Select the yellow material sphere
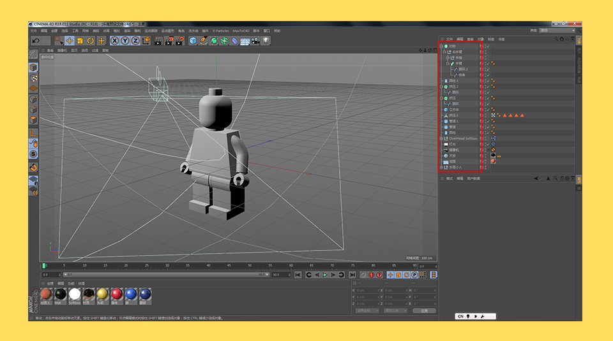Image resolution: width=613 pixels, height=341 pixels. pos(103,296)
